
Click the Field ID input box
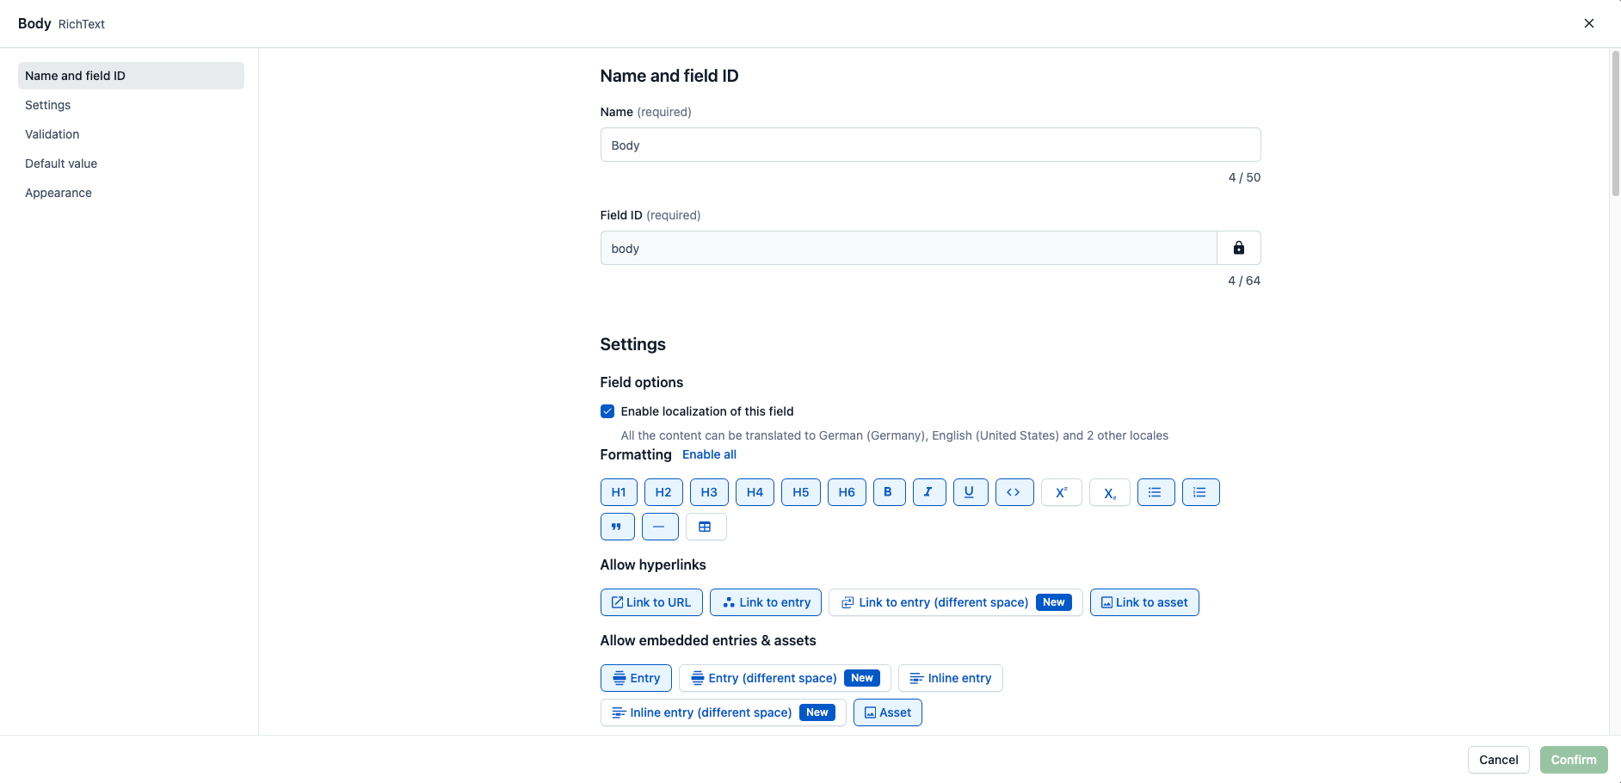pyautogui.click(x=909, y=248)
